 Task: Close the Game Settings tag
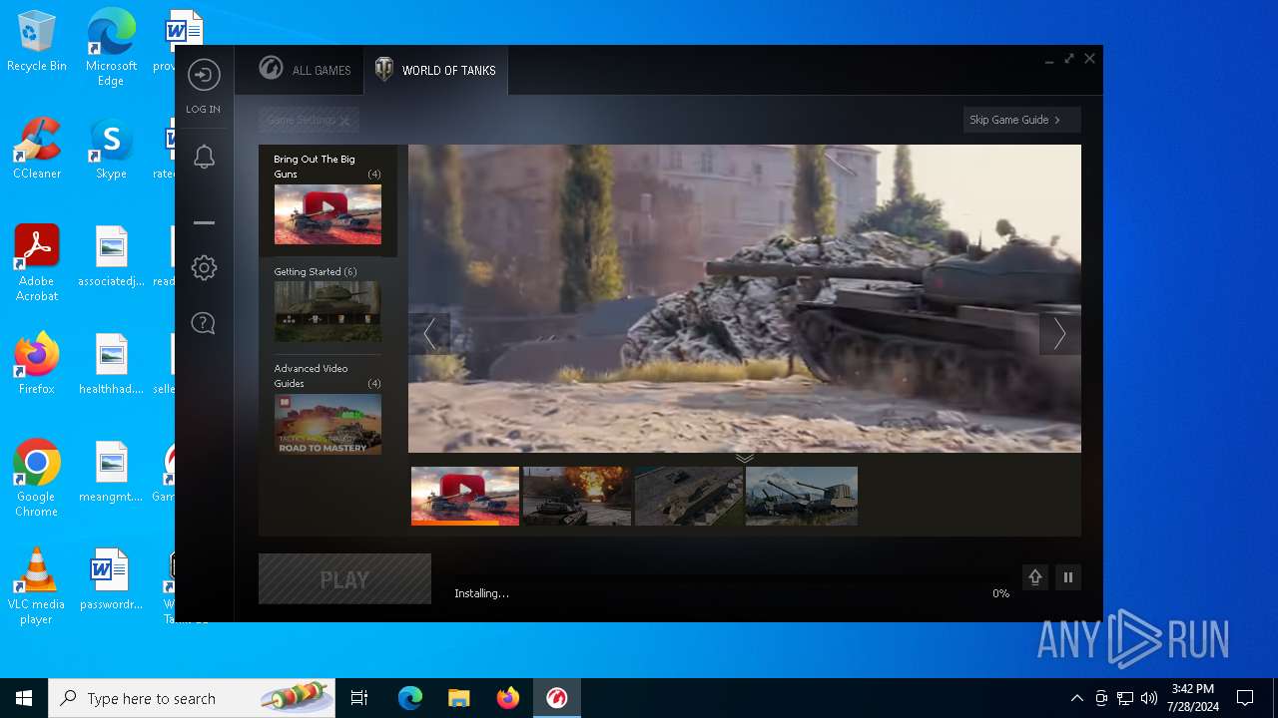click(x=344, y=121)
